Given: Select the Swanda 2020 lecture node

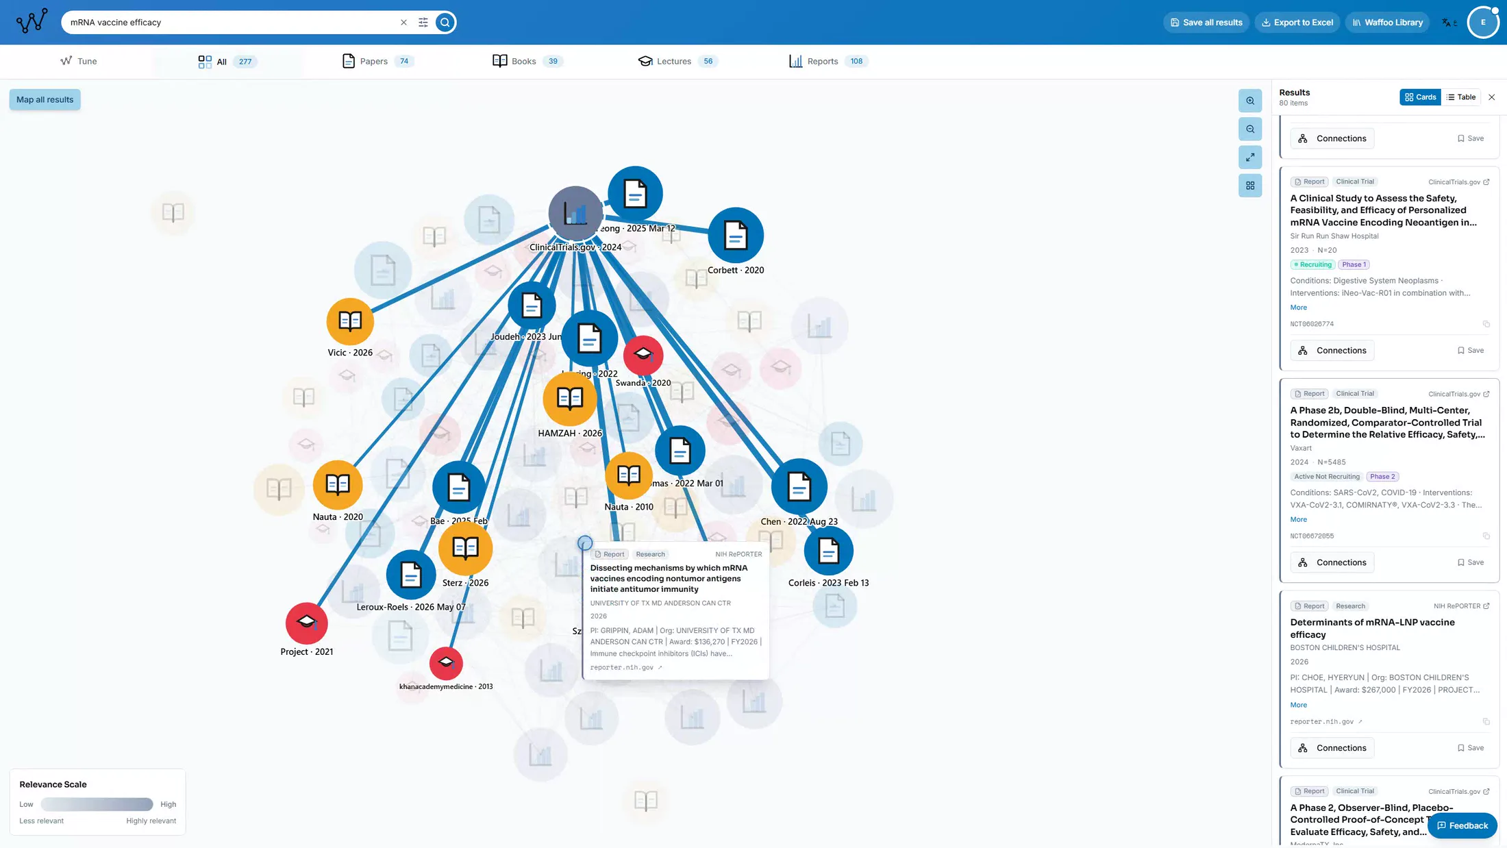Looking at the screenshot, I should click(643, 355).
